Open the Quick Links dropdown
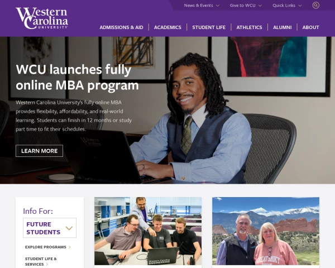Image resolution: width=335 pixels, height=268 pixels. click(x=287, y=6)
